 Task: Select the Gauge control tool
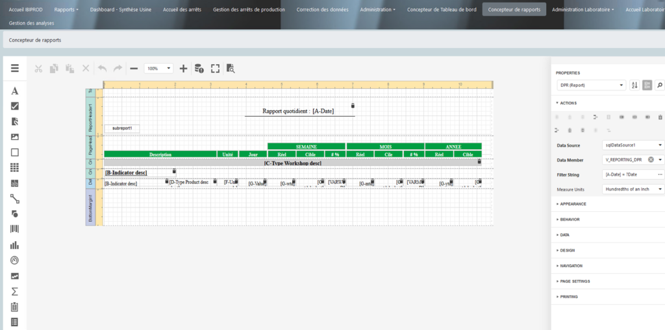pos(14,260)
